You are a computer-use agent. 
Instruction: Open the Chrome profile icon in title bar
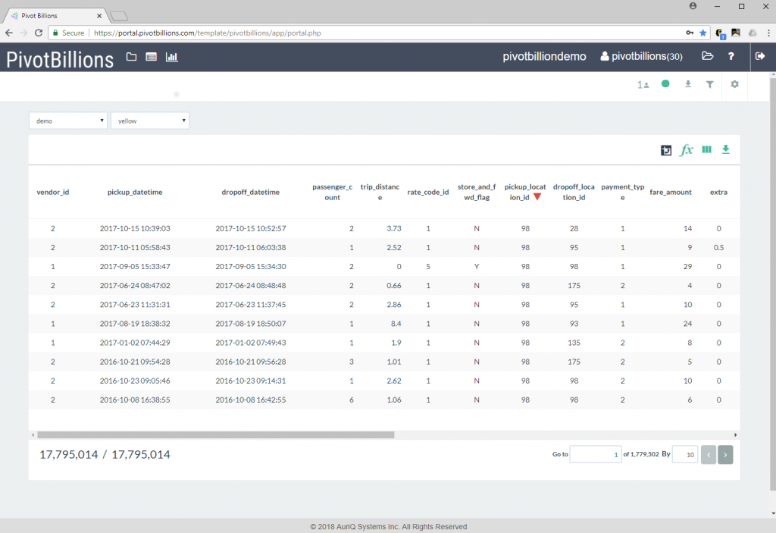[x=693, y=6]
